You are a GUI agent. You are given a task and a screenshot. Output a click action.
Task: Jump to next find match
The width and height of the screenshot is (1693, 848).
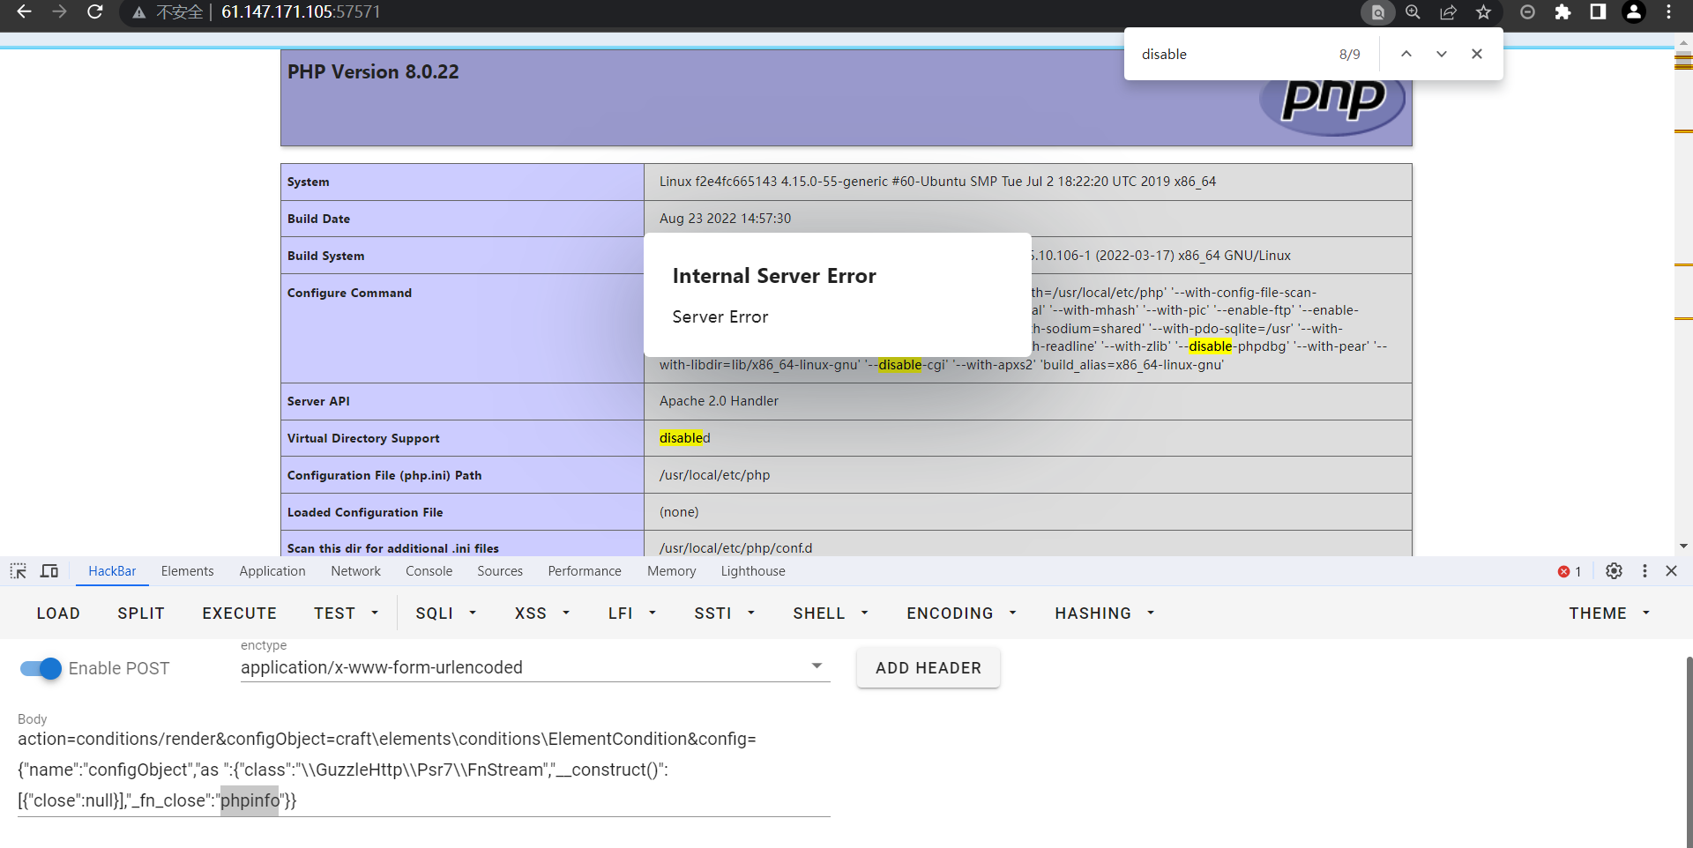1442,54
